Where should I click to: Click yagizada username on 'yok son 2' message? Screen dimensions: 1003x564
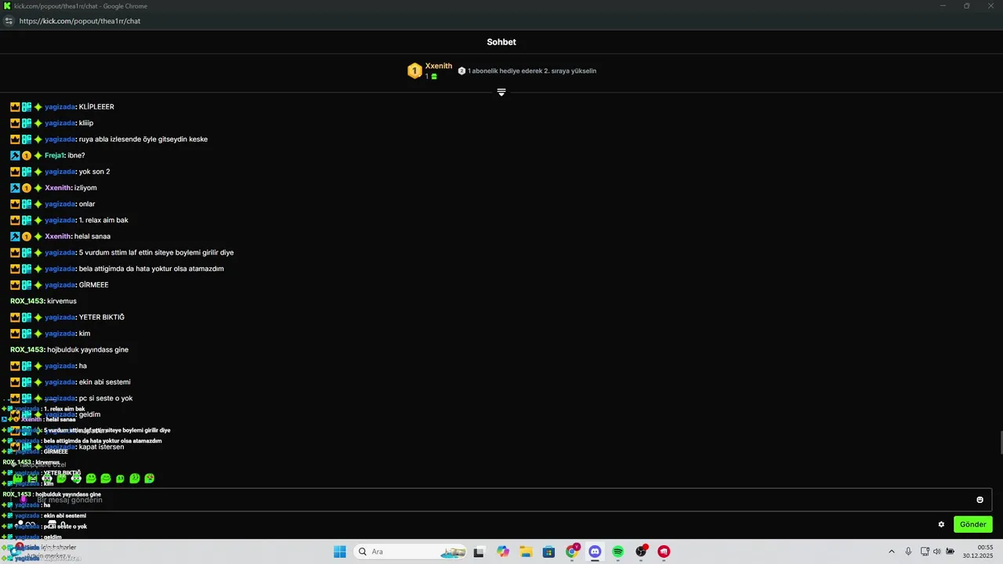pyautogui.click(x=60, y=172)
